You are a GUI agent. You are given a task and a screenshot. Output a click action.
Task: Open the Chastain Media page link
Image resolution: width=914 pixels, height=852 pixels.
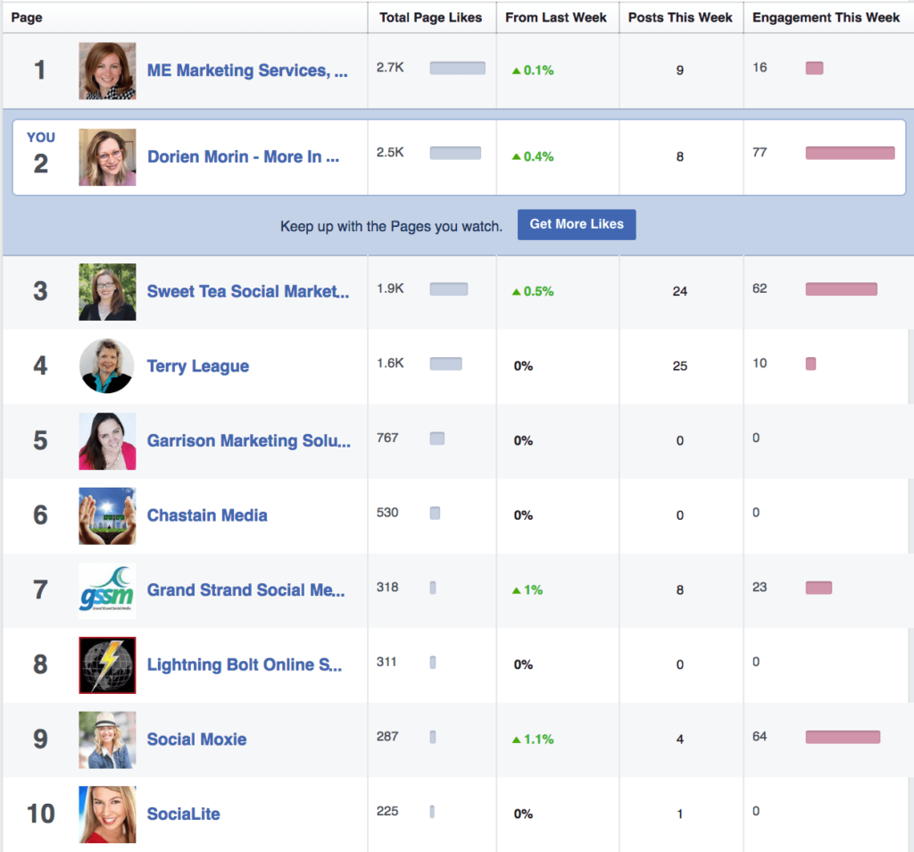click(x=207, y=515)
